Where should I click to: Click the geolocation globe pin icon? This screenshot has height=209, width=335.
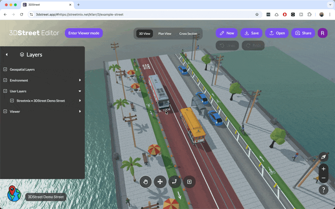click(x=14, y=194)
